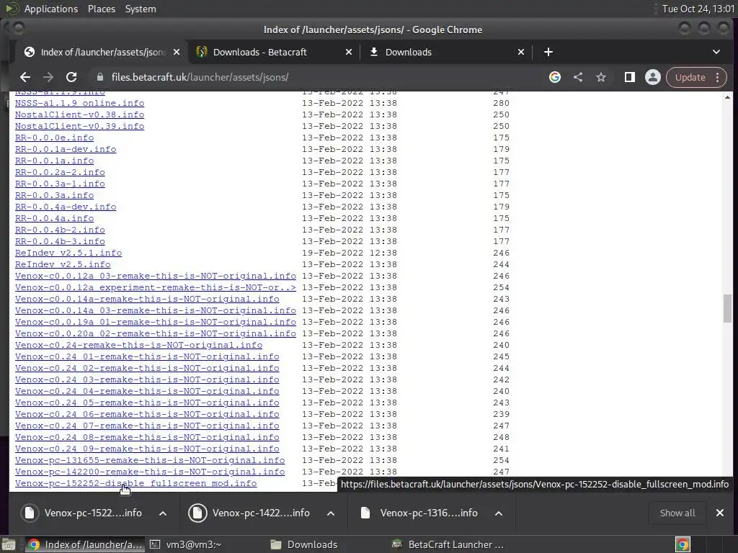This screenshot has width=738, height=553.
Task: Close the Downloads tab
Action: click(x=521, y=52)
